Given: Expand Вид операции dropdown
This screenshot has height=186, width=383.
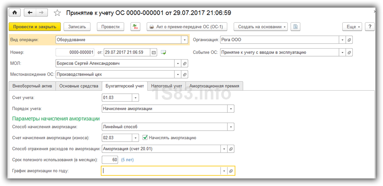Looking at the screenshot, I should click(184, 39).
